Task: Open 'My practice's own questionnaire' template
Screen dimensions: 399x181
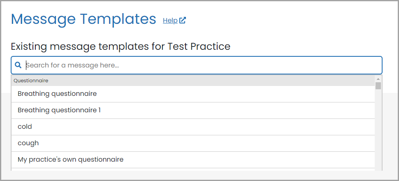Action: click(193, 160)
